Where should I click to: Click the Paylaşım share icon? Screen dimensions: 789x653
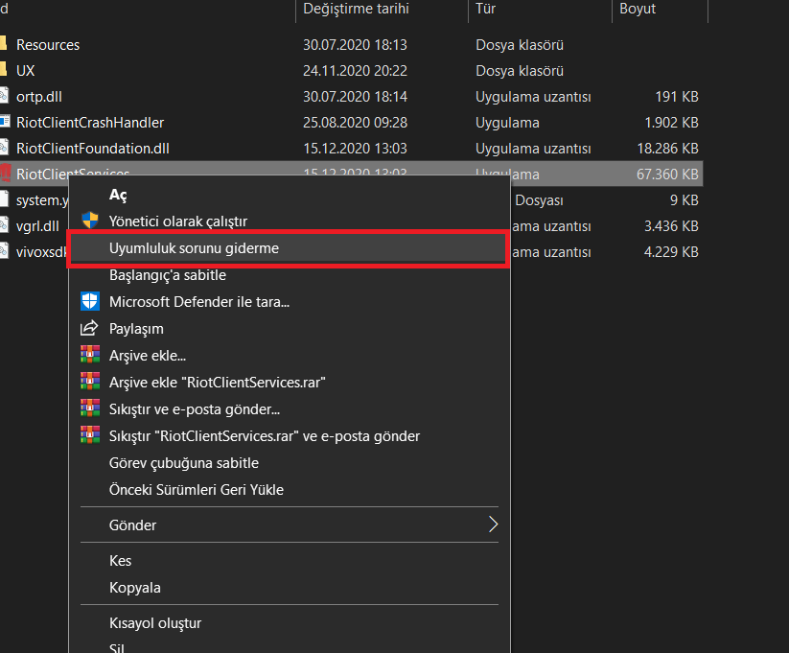click(x=89, y=328)
